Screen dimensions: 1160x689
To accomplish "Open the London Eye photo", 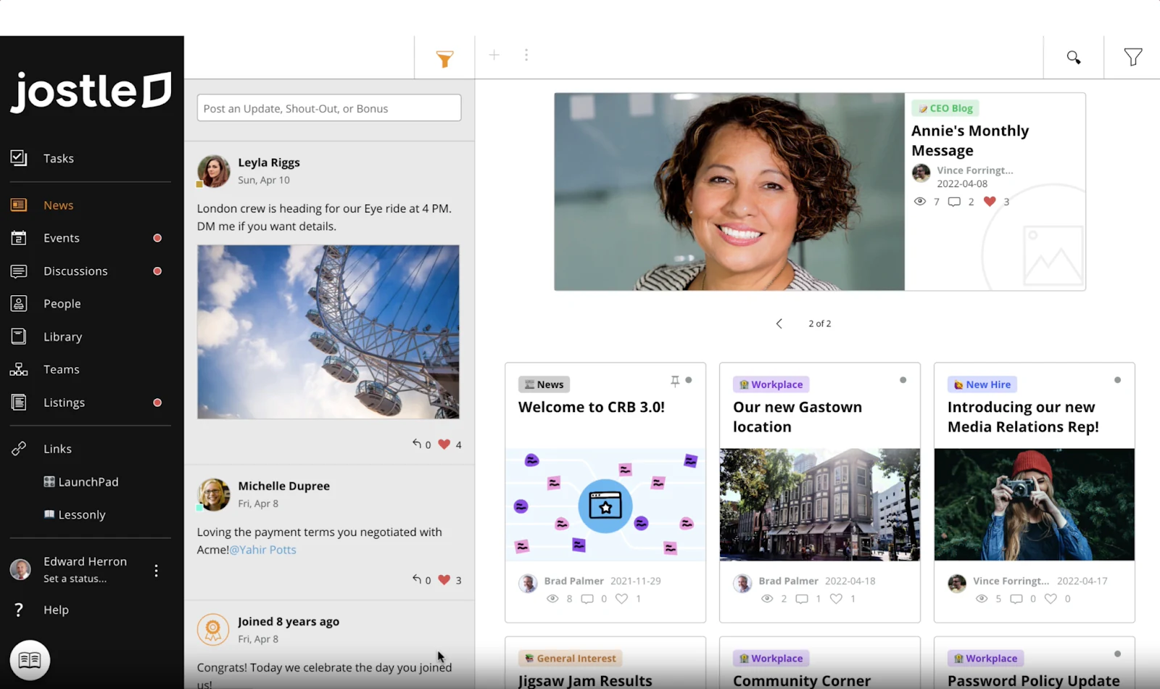I will tap(328, 331).
